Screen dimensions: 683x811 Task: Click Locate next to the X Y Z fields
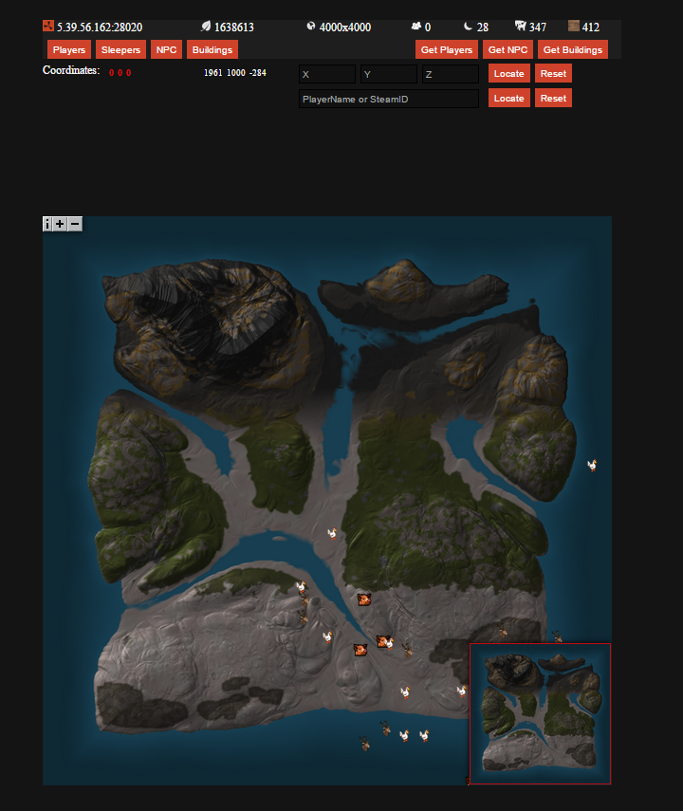tap(508, 73)
